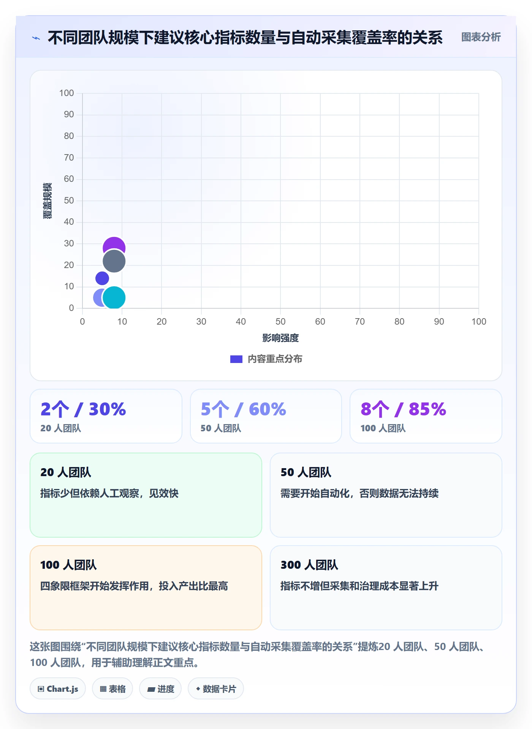Open the 300 人团队 detail card
Viewport: 532px width, 729px height.
pos(386,588)
